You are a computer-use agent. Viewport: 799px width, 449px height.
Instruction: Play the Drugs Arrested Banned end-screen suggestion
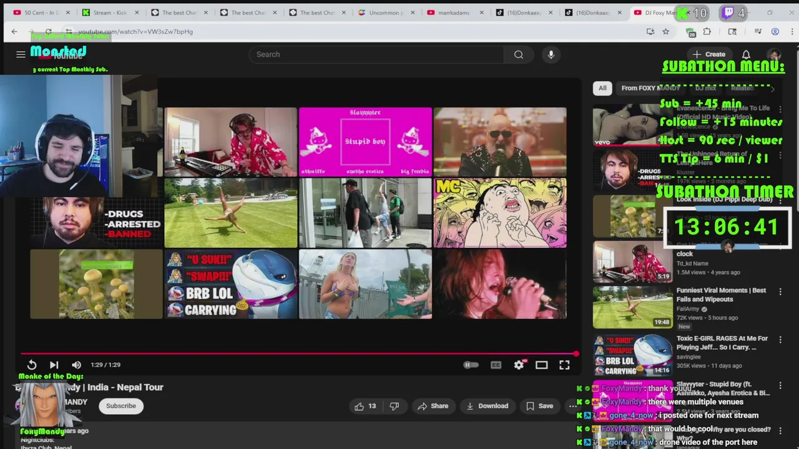tap(96, 221)
